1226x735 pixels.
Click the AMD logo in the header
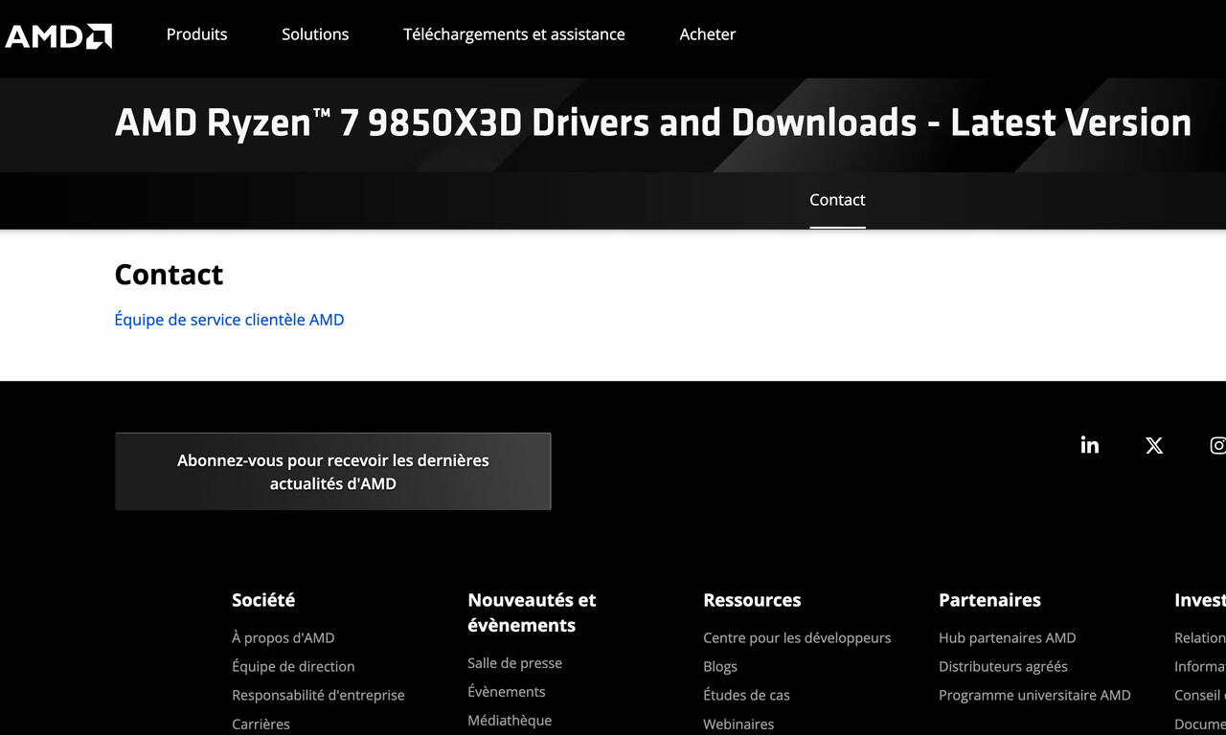(x=57, y=35)
